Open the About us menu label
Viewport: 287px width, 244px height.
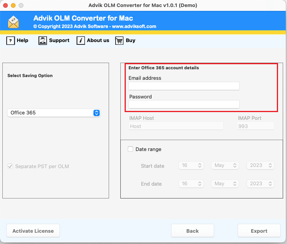(98, 40)
